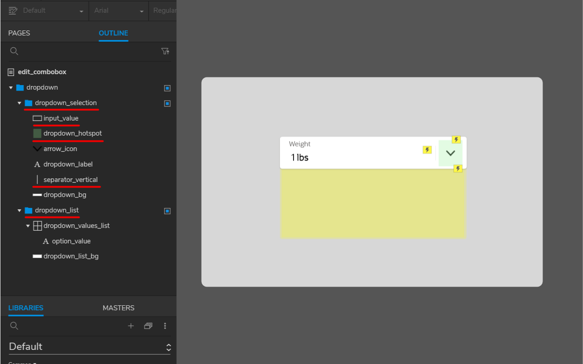The width and height of the screenshot is (583, 364).
Task: Select input_value in the outline
Action: pyautogui.click(x=61, y=118)
